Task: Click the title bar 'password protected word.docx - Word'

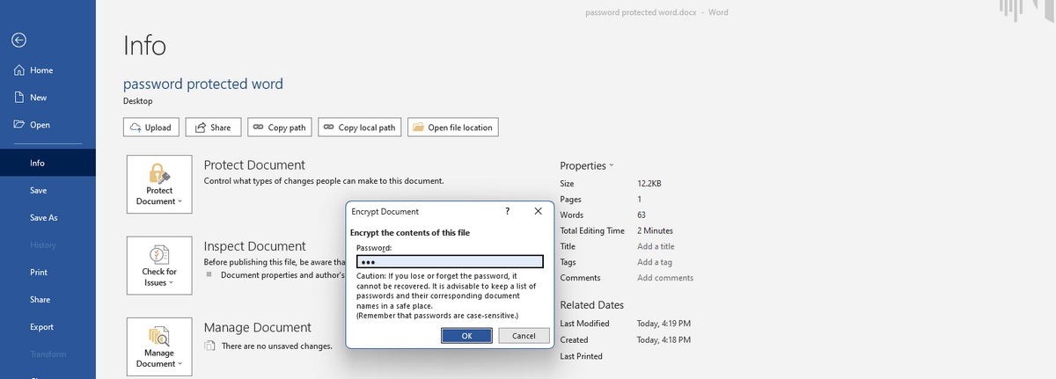Action: coord(656,12)
